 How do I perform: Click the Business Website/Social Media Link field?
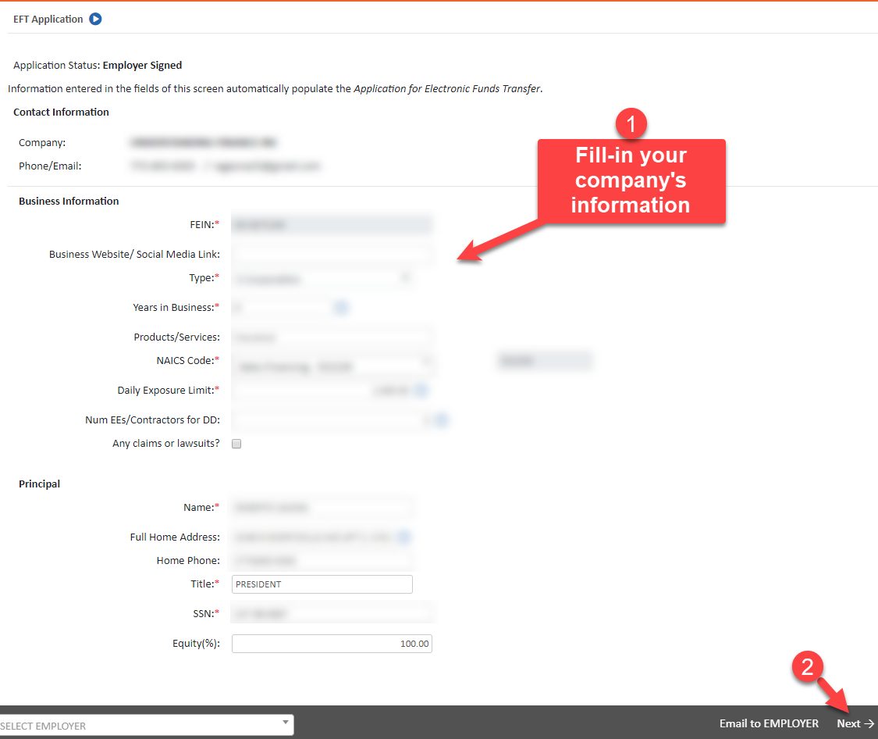[332, 253]
